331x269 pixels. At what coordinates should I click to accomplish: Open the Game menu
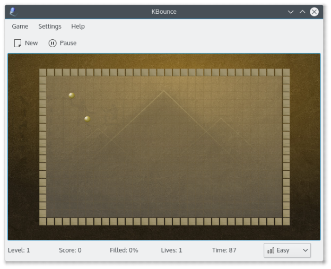(20, 27)
